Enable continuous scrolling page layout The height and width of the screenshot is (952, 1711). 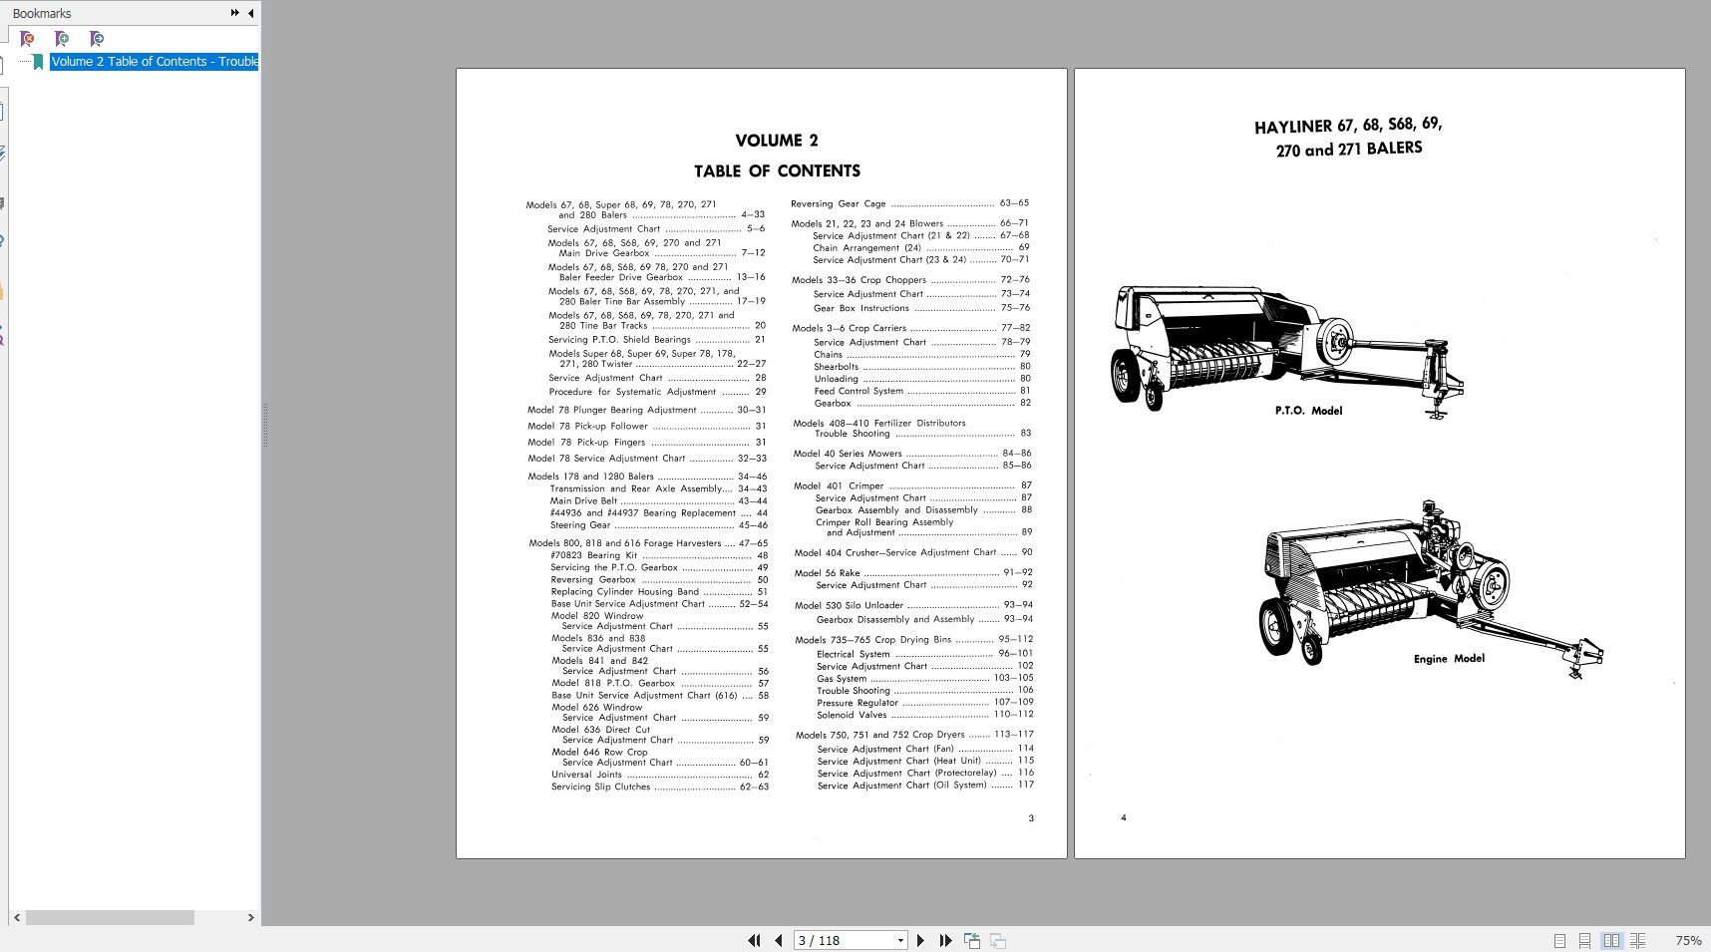pyautogui.click(x=1584, y=940)
